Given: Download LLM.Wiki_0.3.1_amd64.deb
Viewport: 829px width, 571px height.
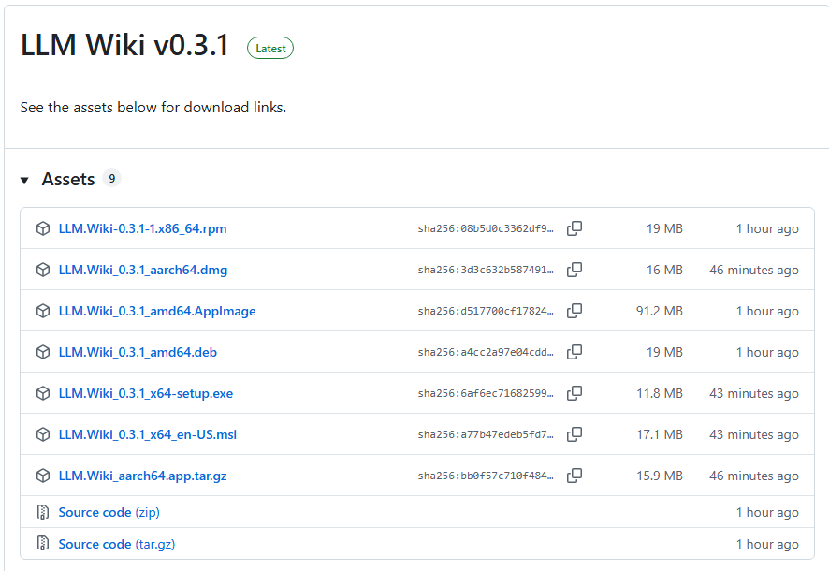Looking at the screenshot, I should point(138,352).
